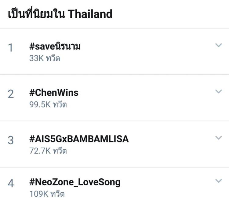Click the word Thailand in the header

click(90, 14)
